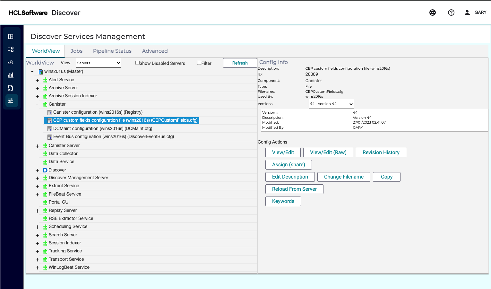Expand the Alert Service tree node
The width and height of the screenshot is (491, 289).
tap(37, 80)
